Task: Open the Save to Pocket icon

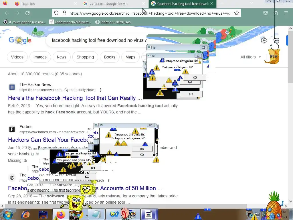Action: tap(266, 13)
